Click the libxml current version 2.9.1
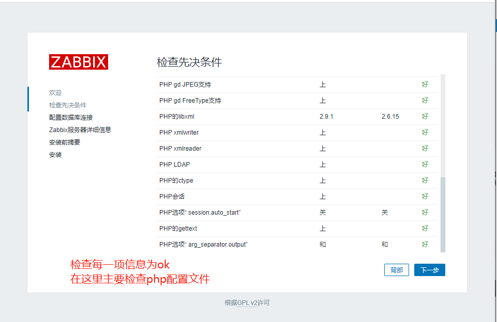Screen dimensions: 497x322 tap(326, 117)
